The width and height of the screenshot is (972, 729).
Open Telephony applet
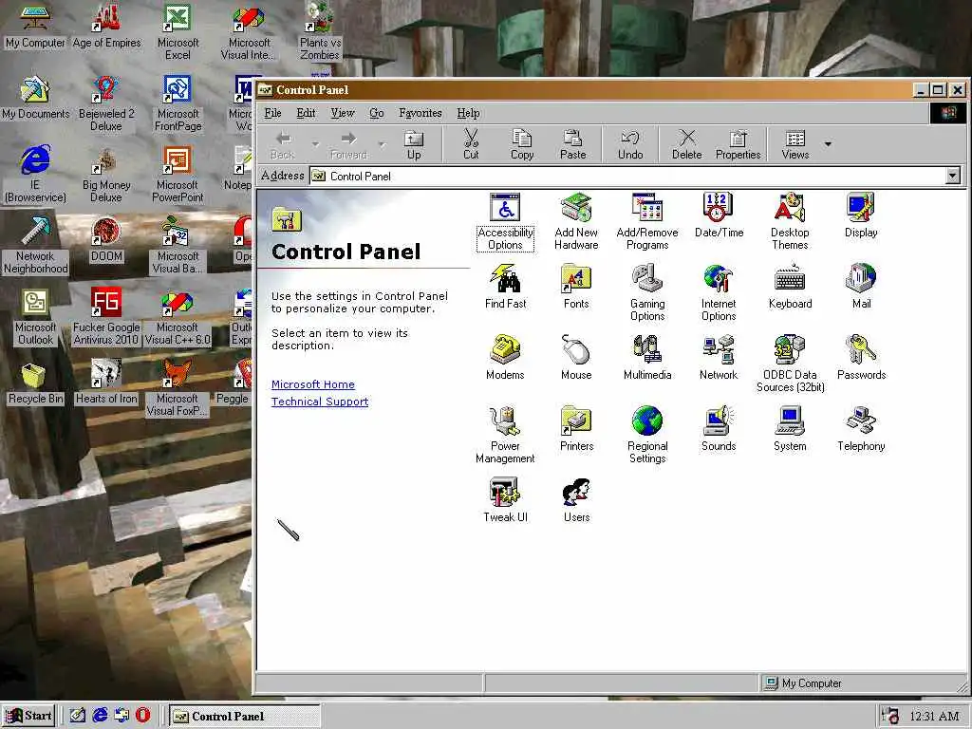[x=861, y=429]
